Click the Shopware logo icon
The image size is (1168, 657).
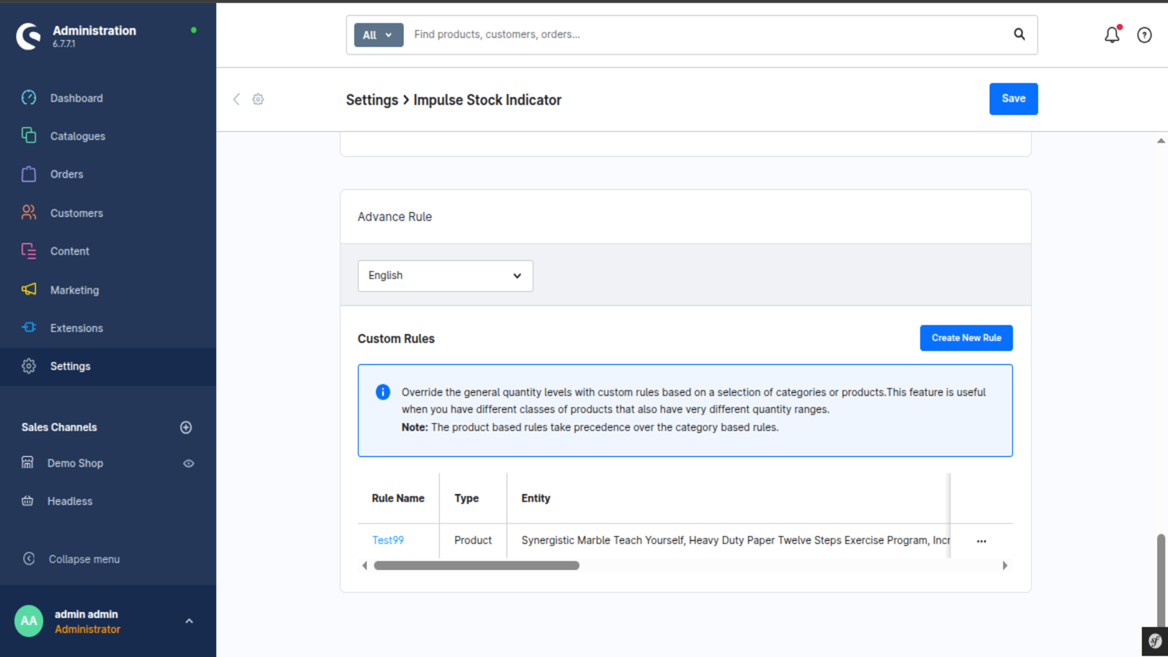(28, 36)
